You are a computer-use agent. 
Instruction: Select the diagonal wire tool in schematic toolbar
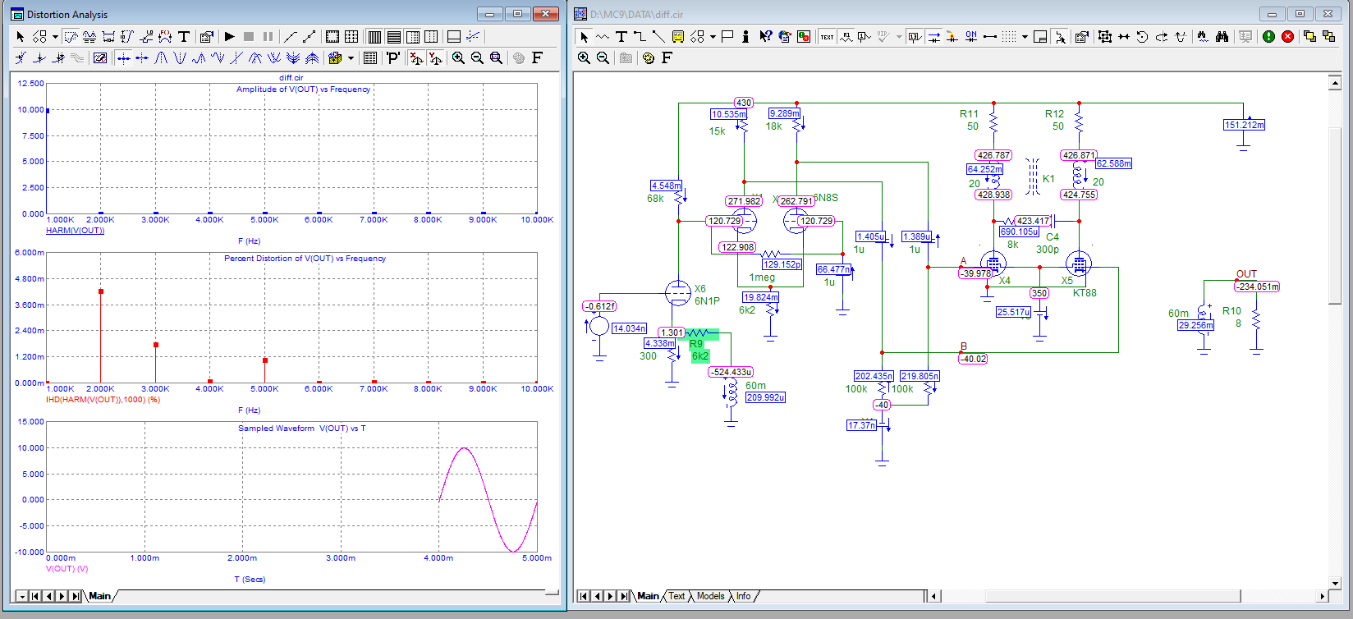[658, 36]
